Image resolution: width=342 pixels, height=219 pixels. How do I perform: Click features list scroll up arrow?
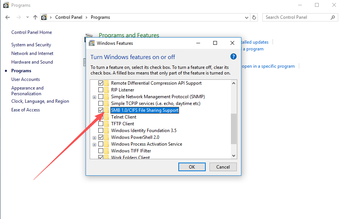click(x=234, y=83)
